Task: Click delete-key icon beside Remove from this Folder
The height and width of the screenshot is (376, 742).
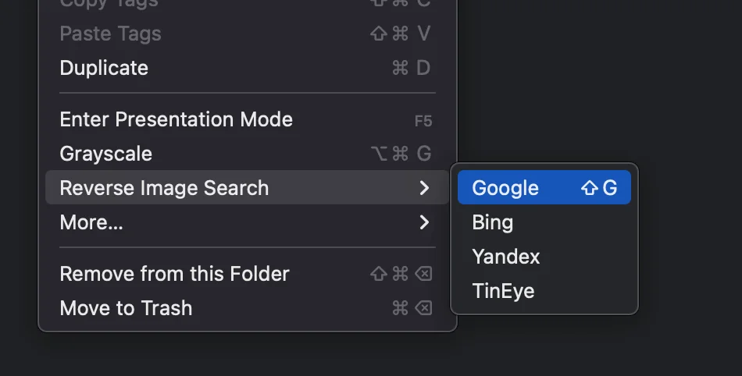Action: (423, 274)
